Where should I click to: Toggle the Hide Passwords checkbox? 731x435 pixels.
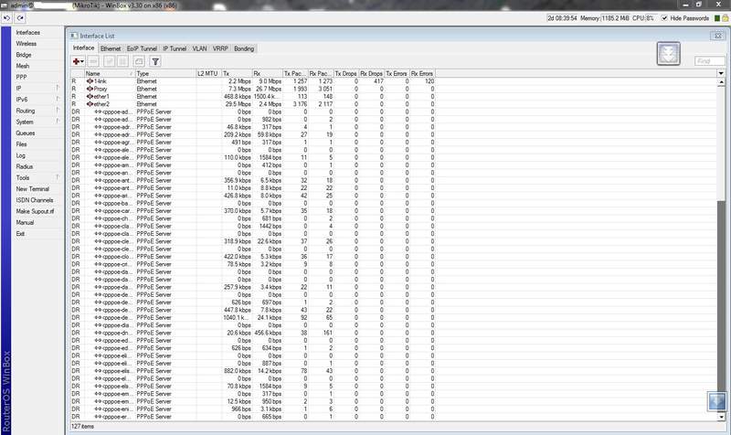664,18
